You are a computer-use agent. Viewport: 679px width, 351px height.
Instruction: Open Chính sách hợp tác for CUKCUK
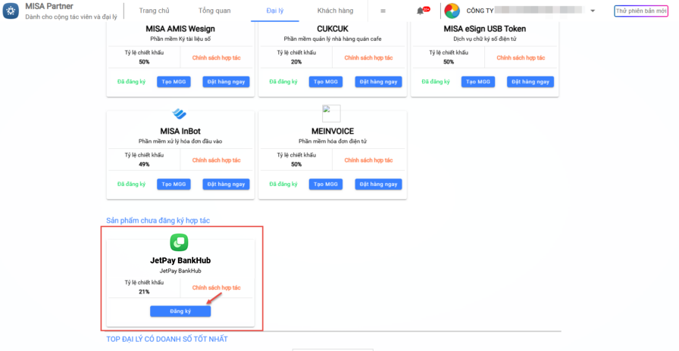(368, 58)
